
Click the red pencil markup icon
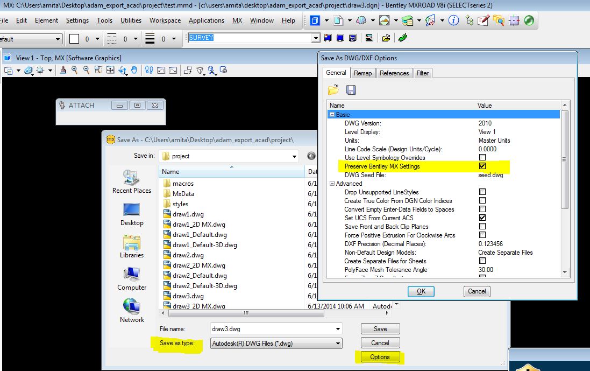[x=484, y=20]
